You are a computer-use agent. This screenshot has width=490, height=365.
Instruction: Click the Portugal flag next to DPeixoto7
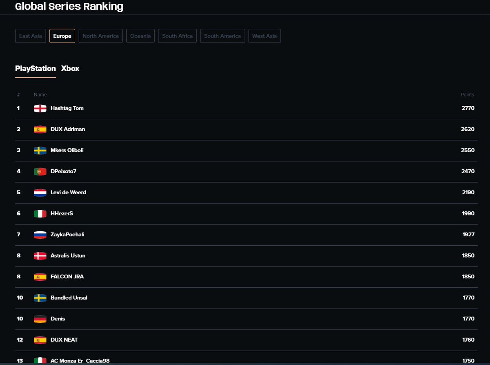point(40,171)
